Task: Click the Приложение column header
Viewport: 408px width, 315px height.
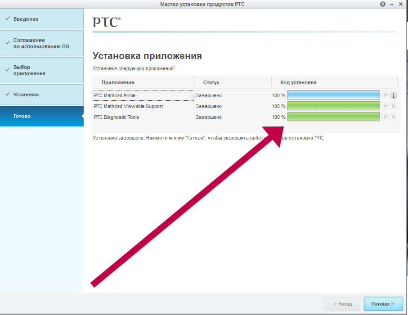Action: pos(118,82)
